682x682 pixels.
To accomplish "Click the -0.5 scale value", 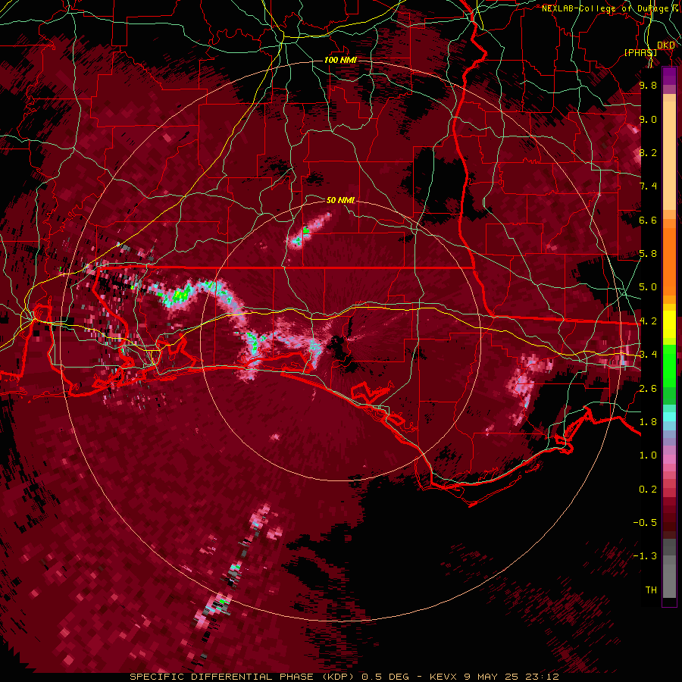I will pos(645,523).
